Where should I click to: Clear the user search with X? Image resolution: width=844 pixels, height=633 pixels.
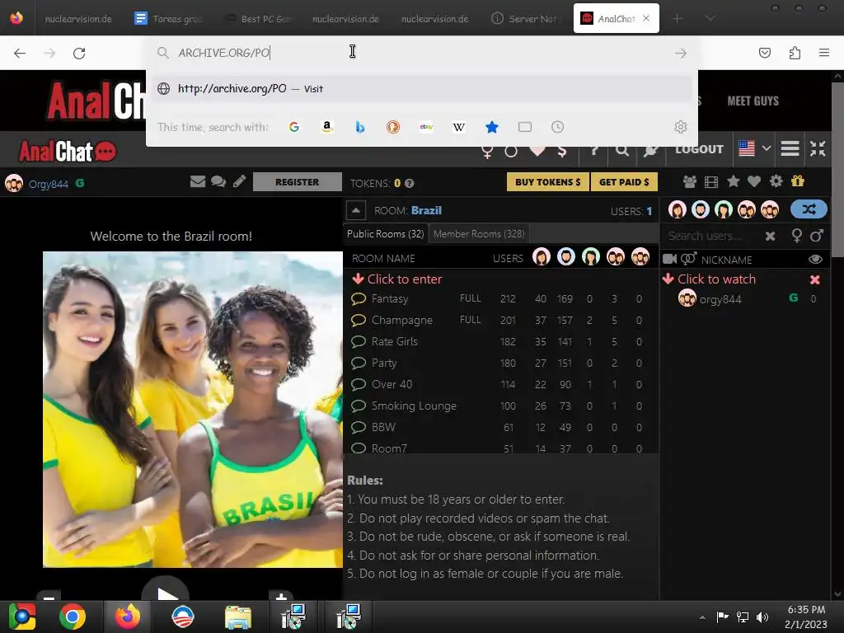[x=771, y=236]
